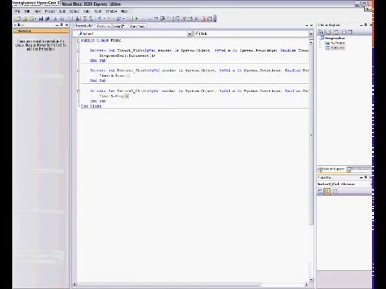Click the red Error List icon on the toolbar

[x=203, y=18]
